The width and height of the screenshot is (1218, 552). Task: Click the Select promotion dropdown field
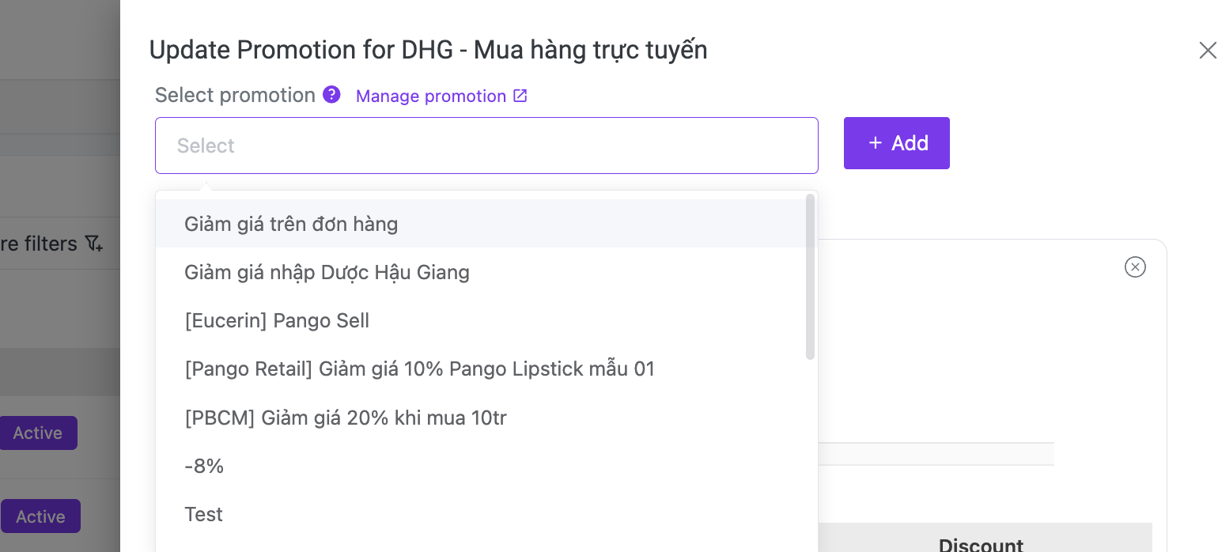(486, 146)
